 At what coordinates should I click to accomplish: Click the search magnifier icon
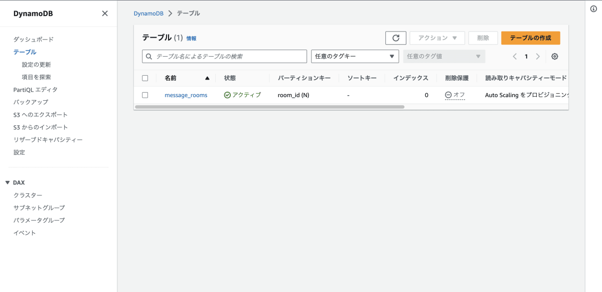(x=149, y=57)
